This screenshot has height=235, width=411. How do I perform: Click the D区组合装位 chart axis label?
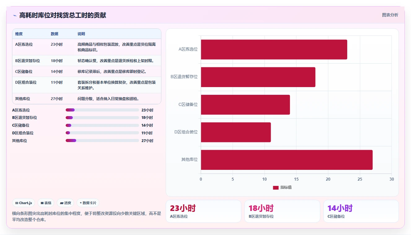point(186,132)
